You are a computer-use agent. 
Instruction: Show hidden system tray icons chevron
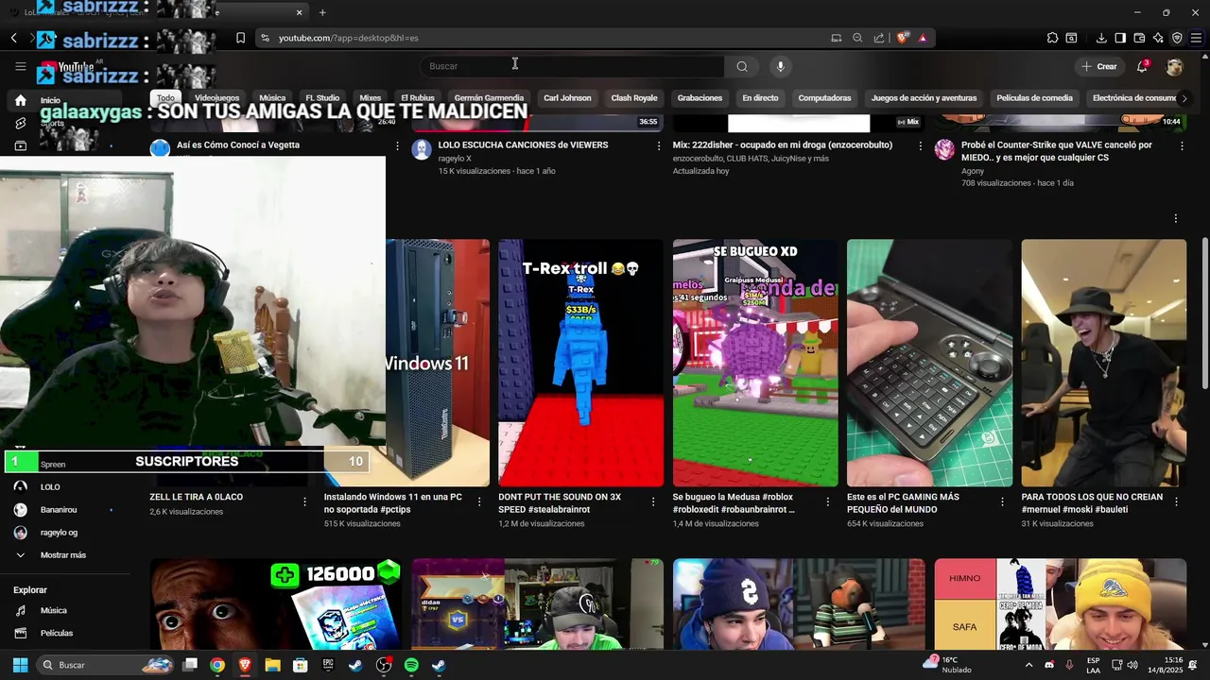tap(1028, 665)
